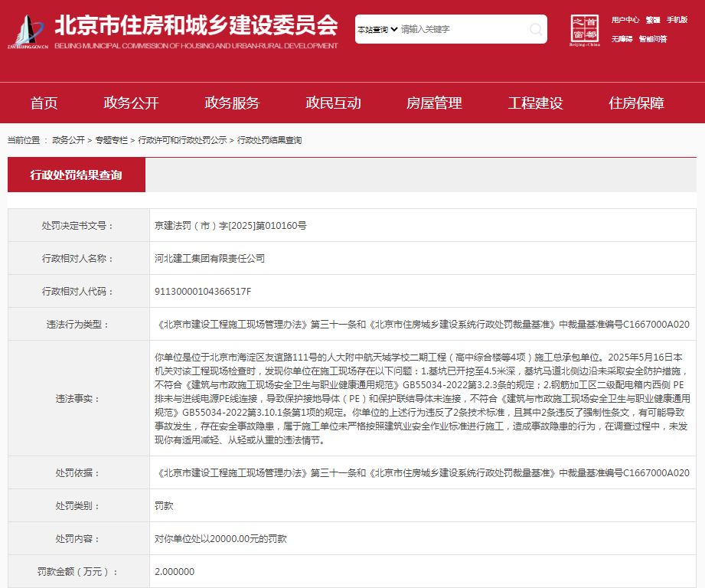Open the 本站查询 search scope dropdown

tap(377, 29)
